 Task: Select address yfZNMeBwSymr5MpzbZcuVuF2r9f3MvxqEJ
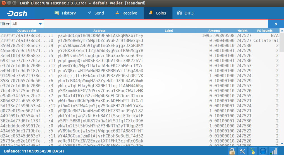pos(100,41)
